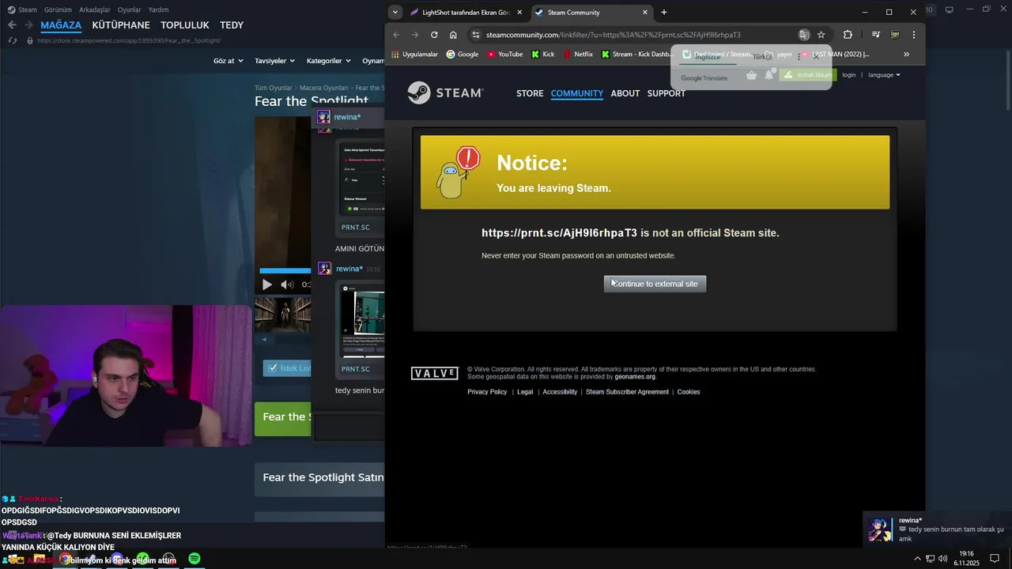Click the address bar URL in Chrome
Viewport: 1012px width, 569px height.
(614, 35)
